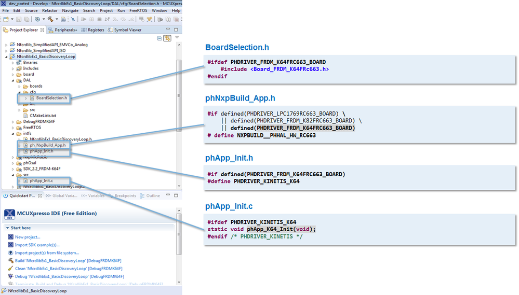Viewport: 519px width, 295px height.
Task: Close the Project Explorer tab via X
Action: pyautogui.click(x=42, y=30)
